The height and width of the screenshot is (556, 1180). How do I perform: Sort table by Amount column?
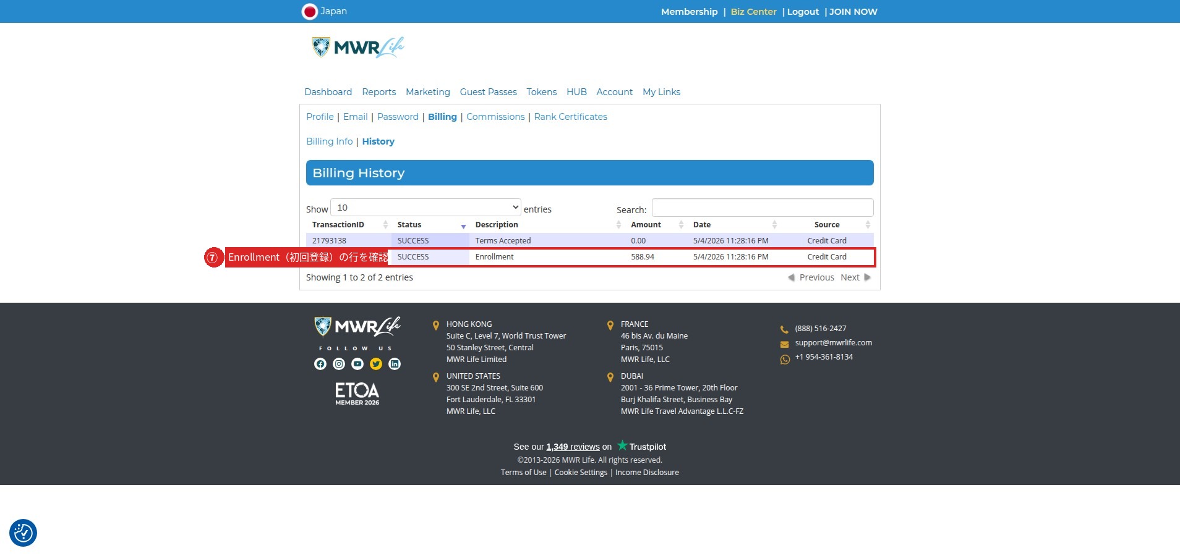(x=656, y=225)
